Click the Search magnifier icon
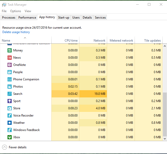 pos(10,94)
